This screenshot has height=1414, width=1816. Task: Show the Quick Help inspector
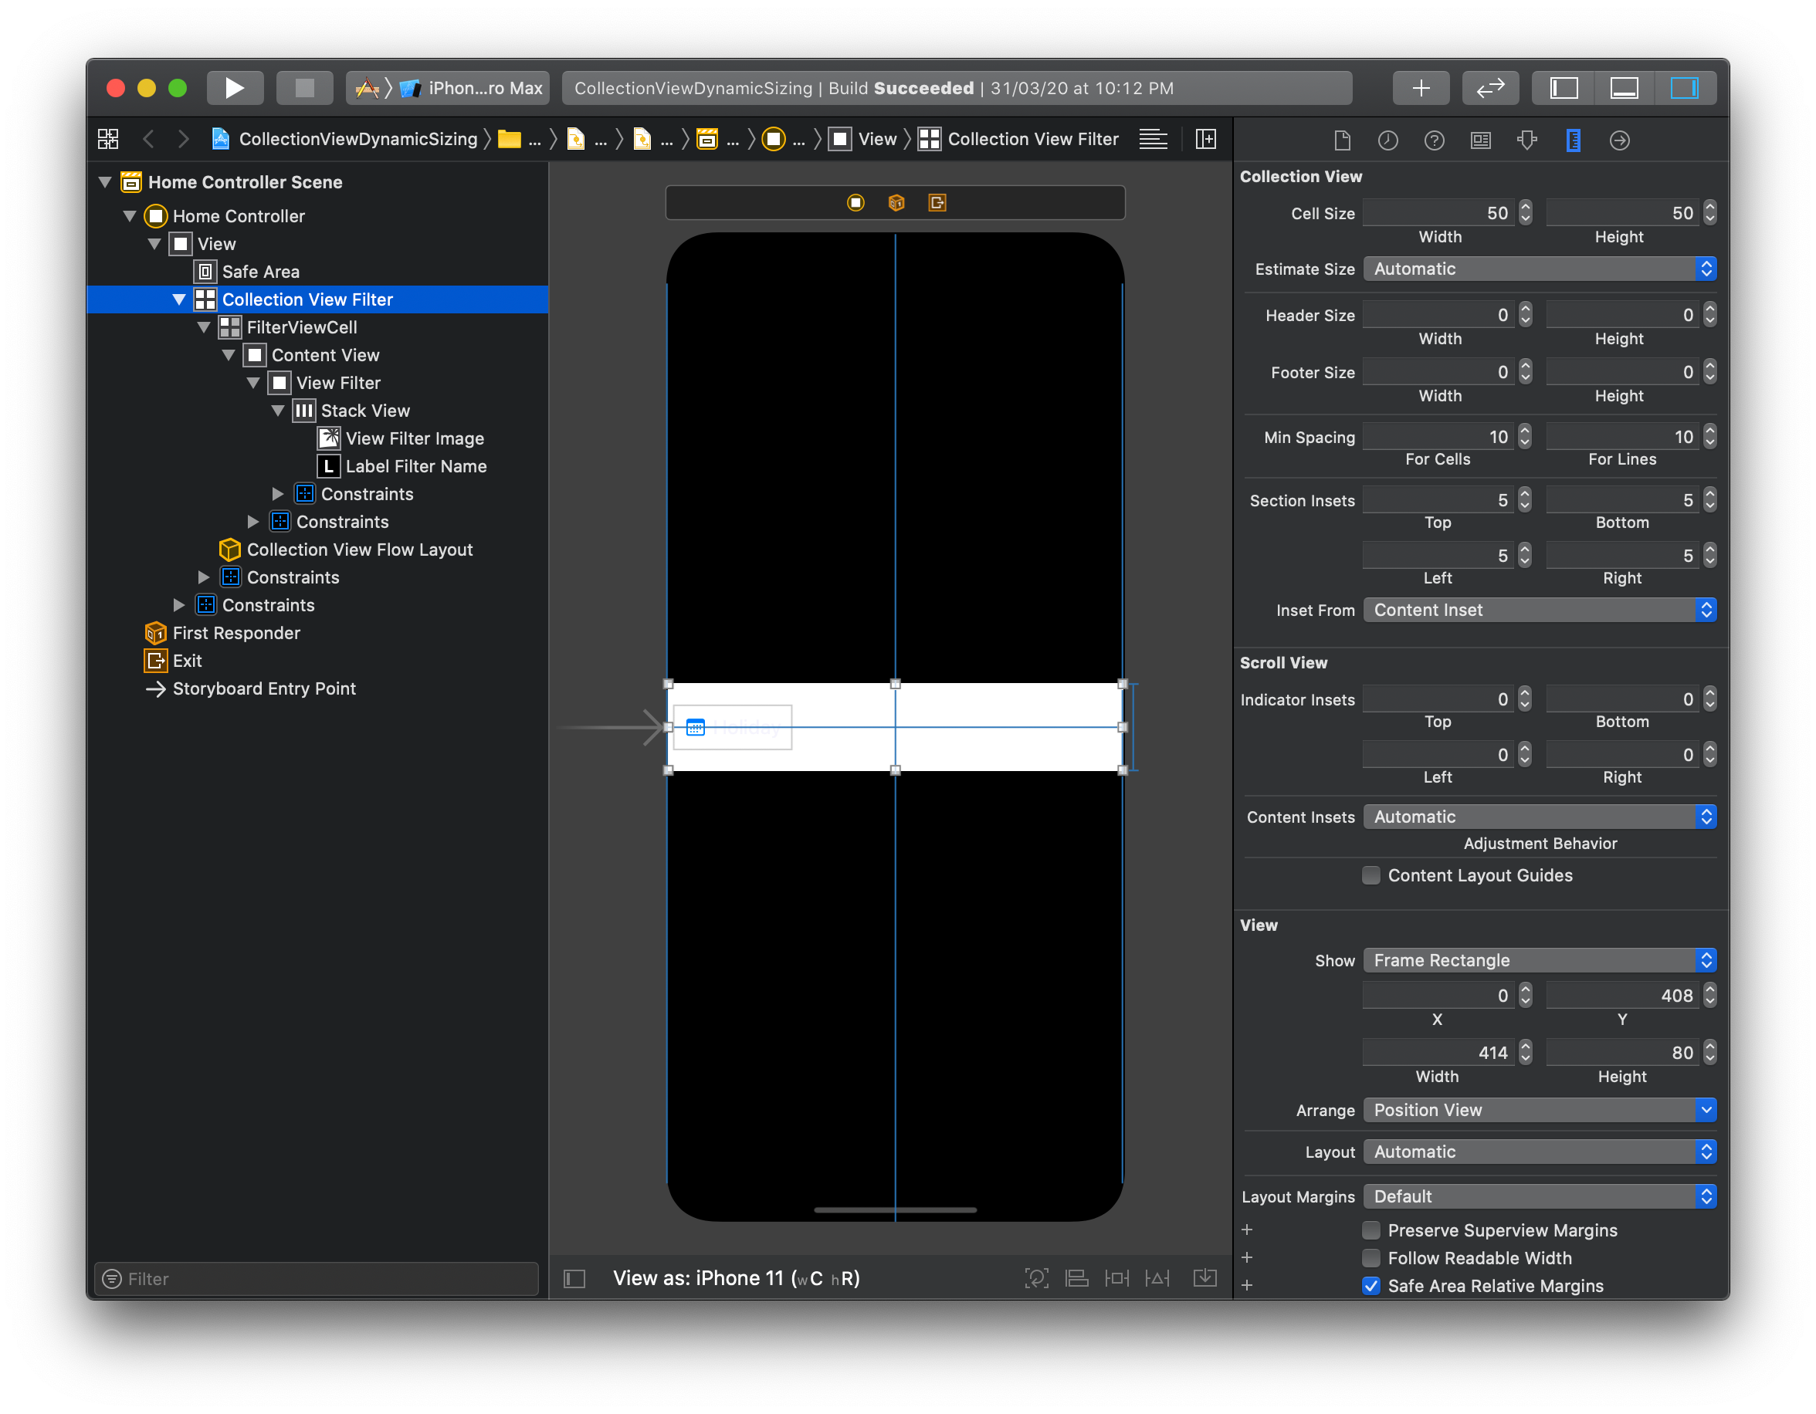[x=1435, y=140]
